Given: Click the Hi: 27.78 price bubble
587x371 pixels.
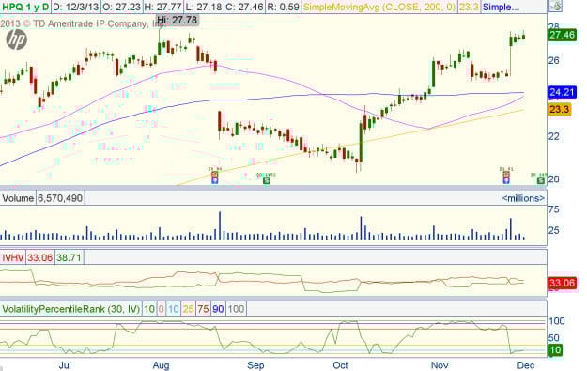Looking at the screenshot, I should 178,20.
